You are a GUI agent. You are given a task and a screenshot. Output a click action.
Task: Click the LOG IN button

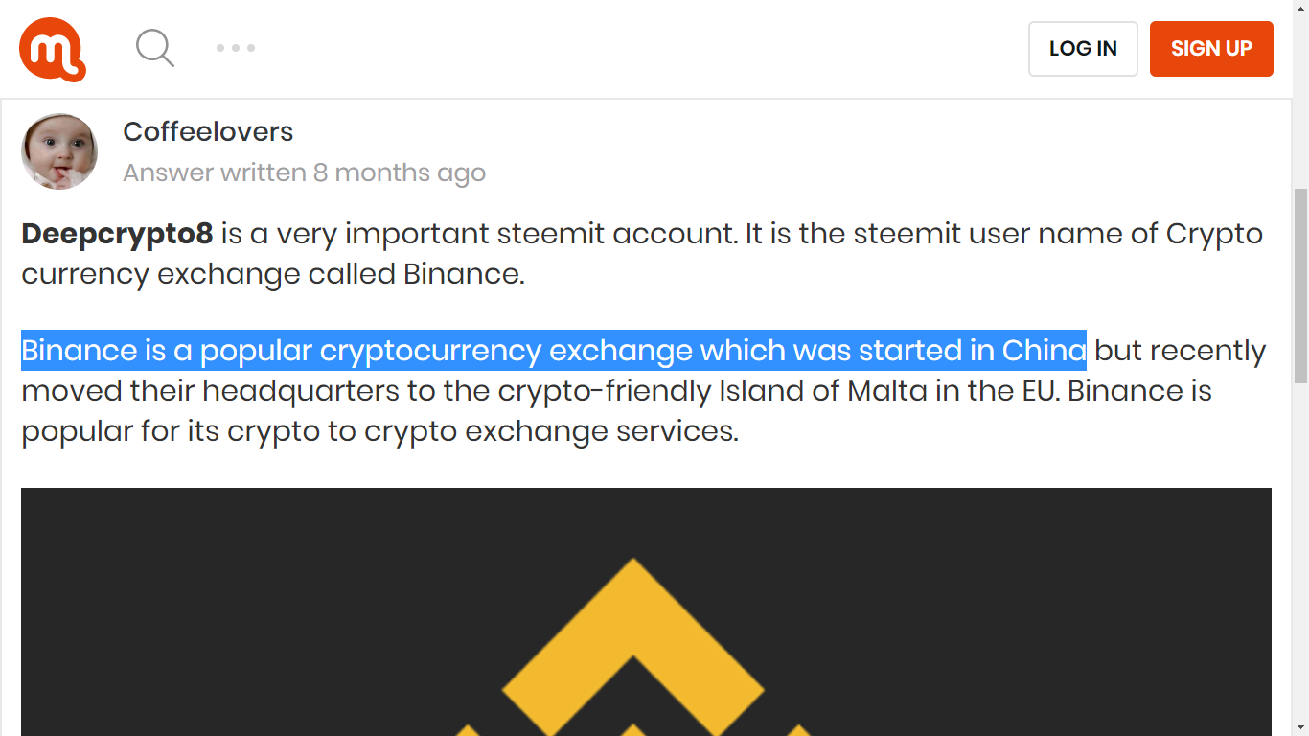pyautogui.click(x=1083, y=49)
